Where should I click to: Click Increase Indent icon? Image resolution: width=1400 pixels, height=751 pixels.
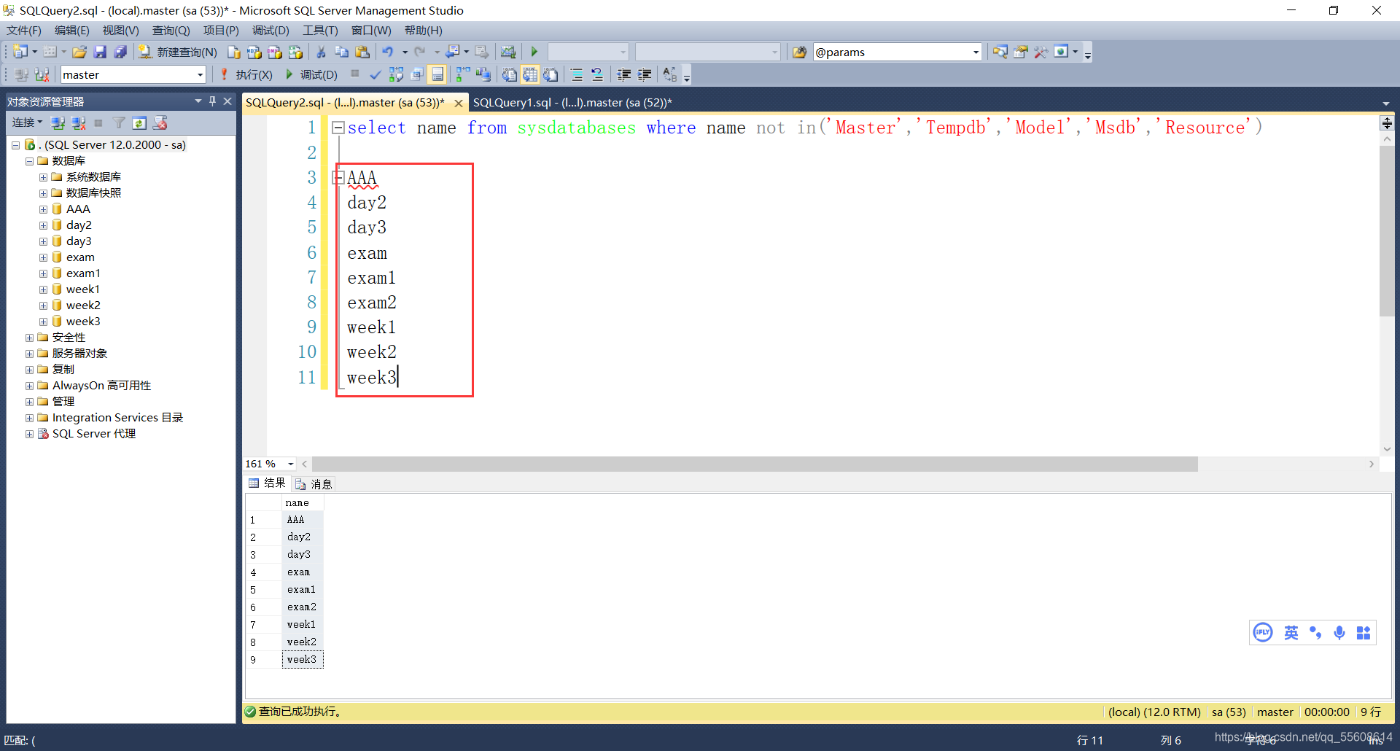(644, 74)
